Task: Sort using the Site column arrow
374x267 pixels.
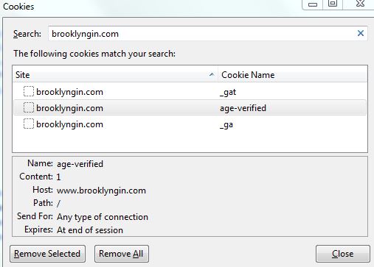Action: click(x=212, y=74)
